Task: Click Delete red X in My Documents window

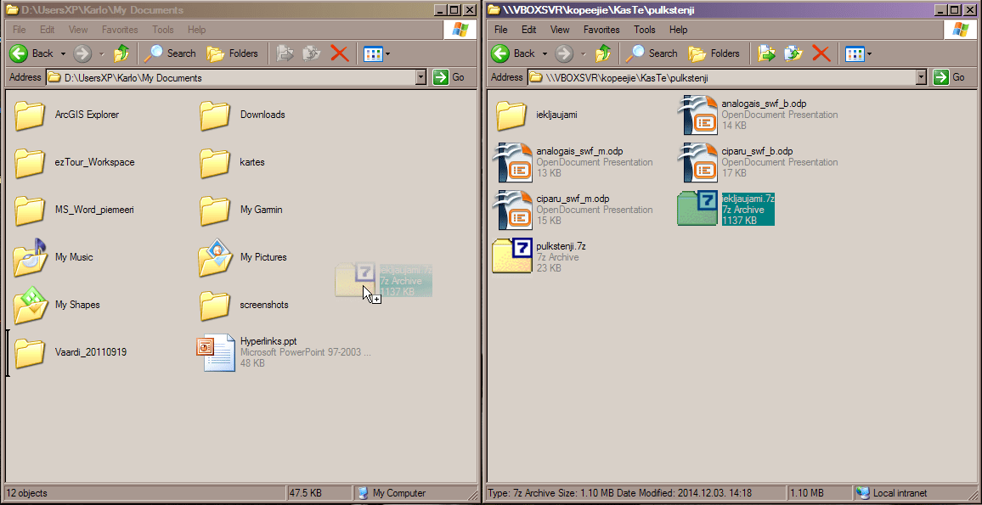Action: 340,53
